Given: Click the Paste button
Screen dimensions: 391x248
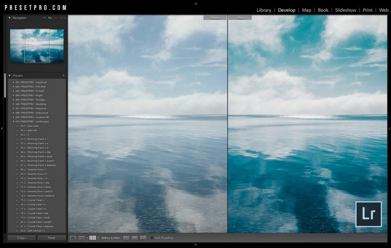Looking at the screenshot, I should [52, 238].
